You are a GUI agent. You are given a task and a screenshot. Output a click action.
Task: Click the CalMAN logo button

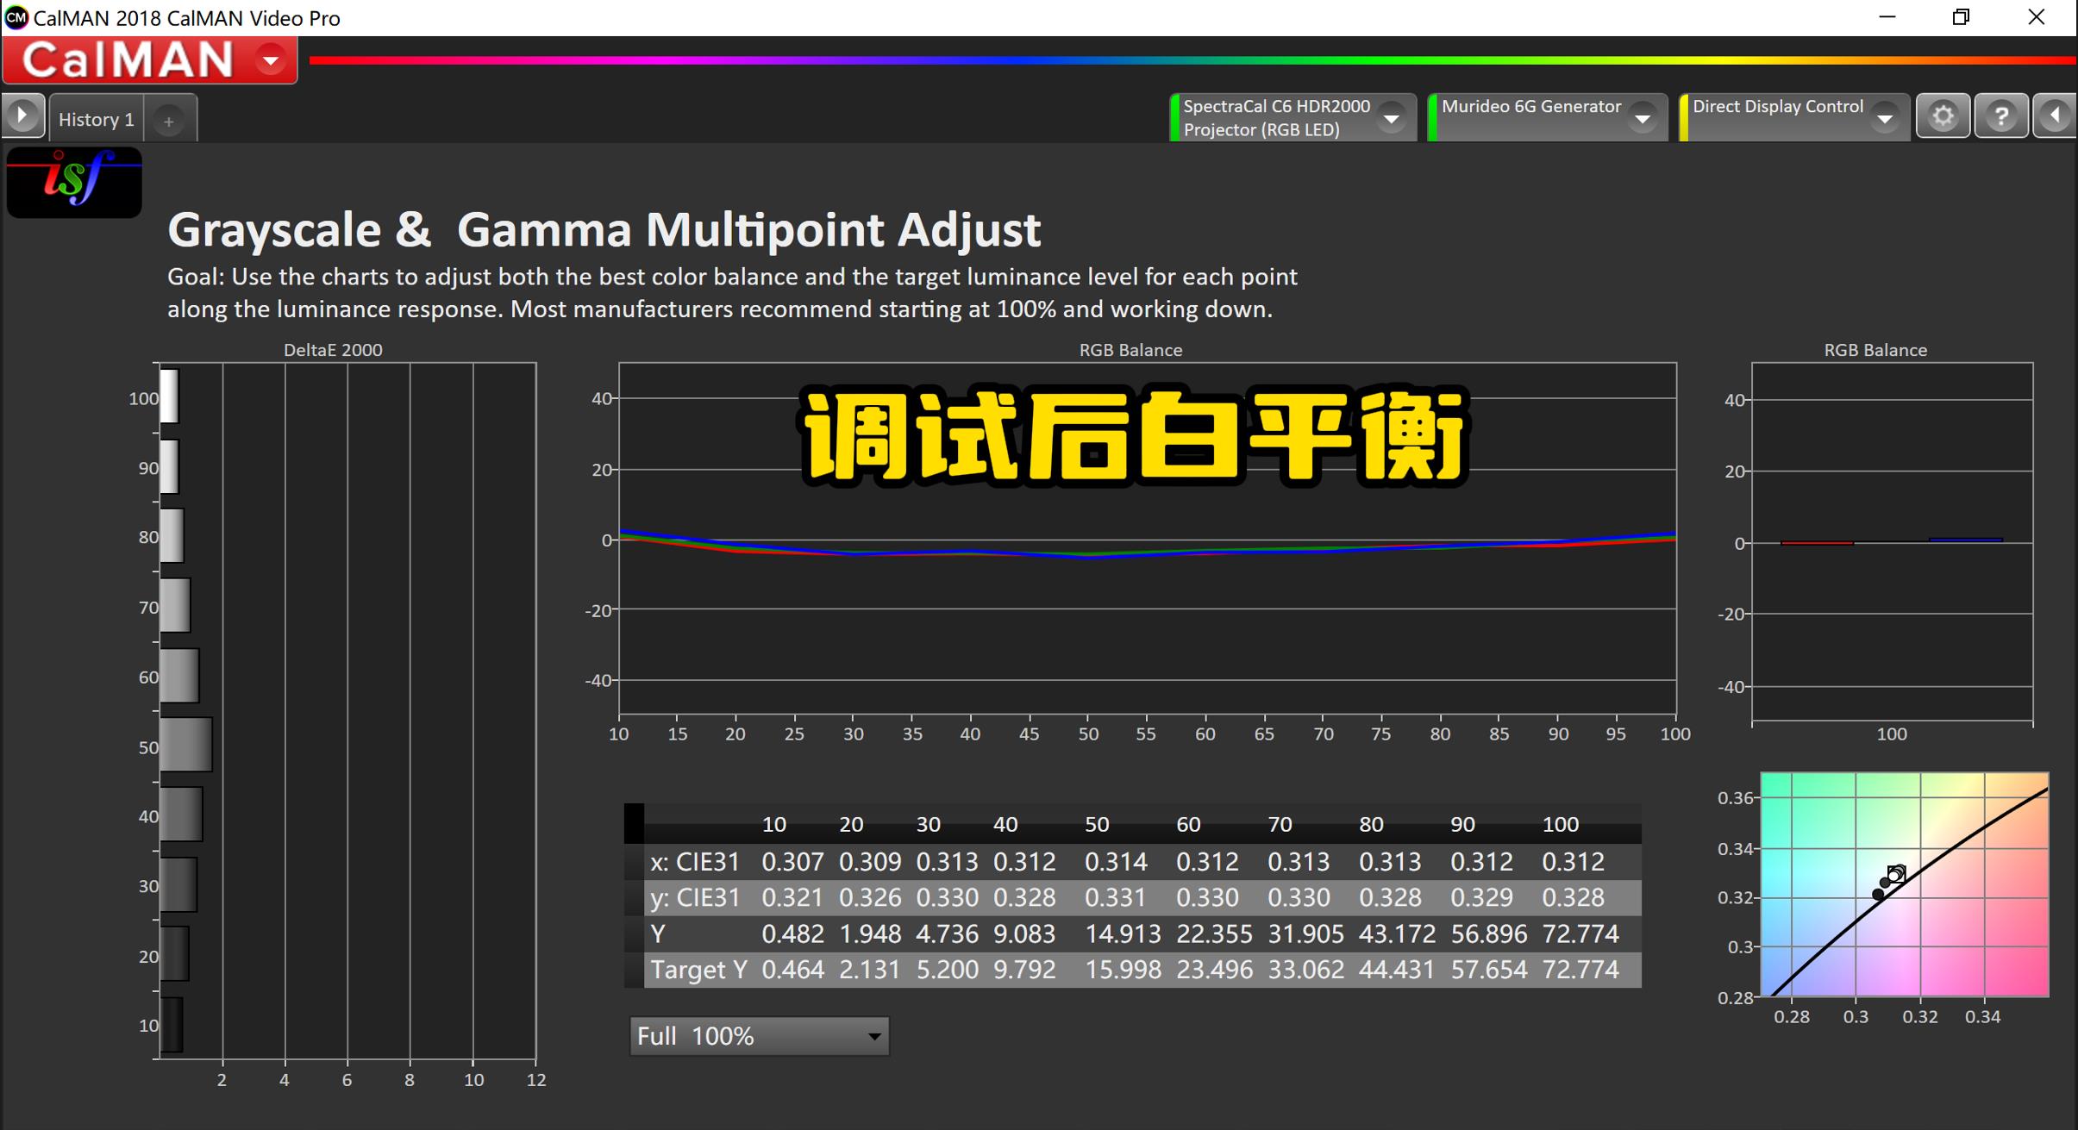click(129, 60)
